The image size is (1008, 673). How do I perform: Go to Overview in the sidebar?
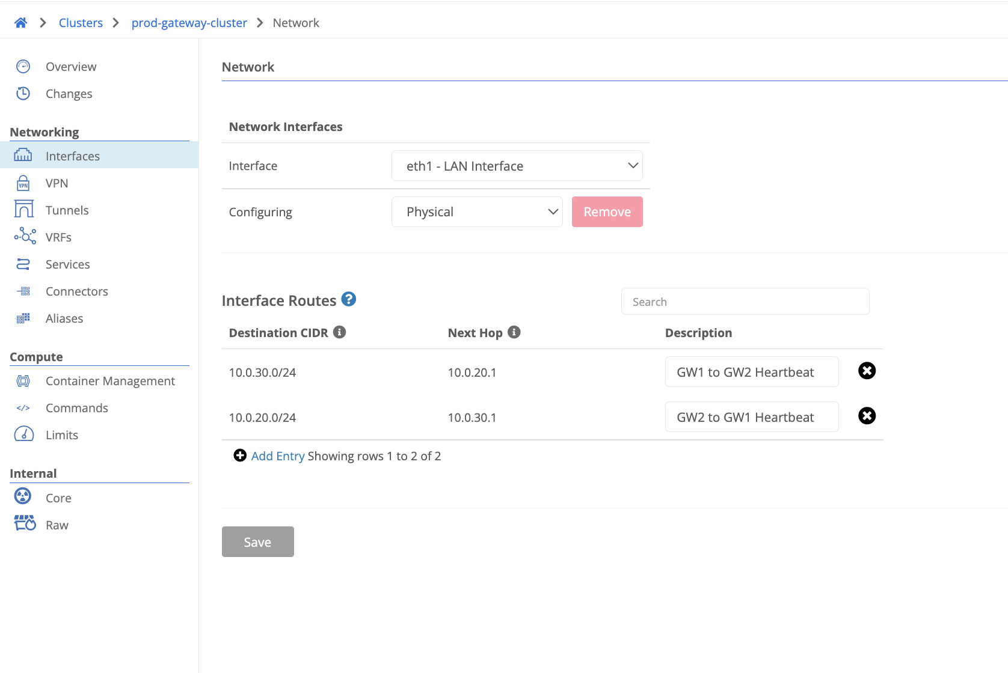click(70, 67)
